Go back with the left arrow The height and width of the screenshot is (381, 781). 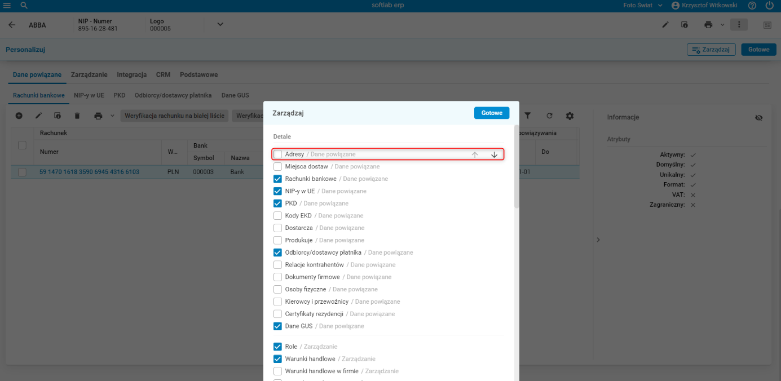12,25
